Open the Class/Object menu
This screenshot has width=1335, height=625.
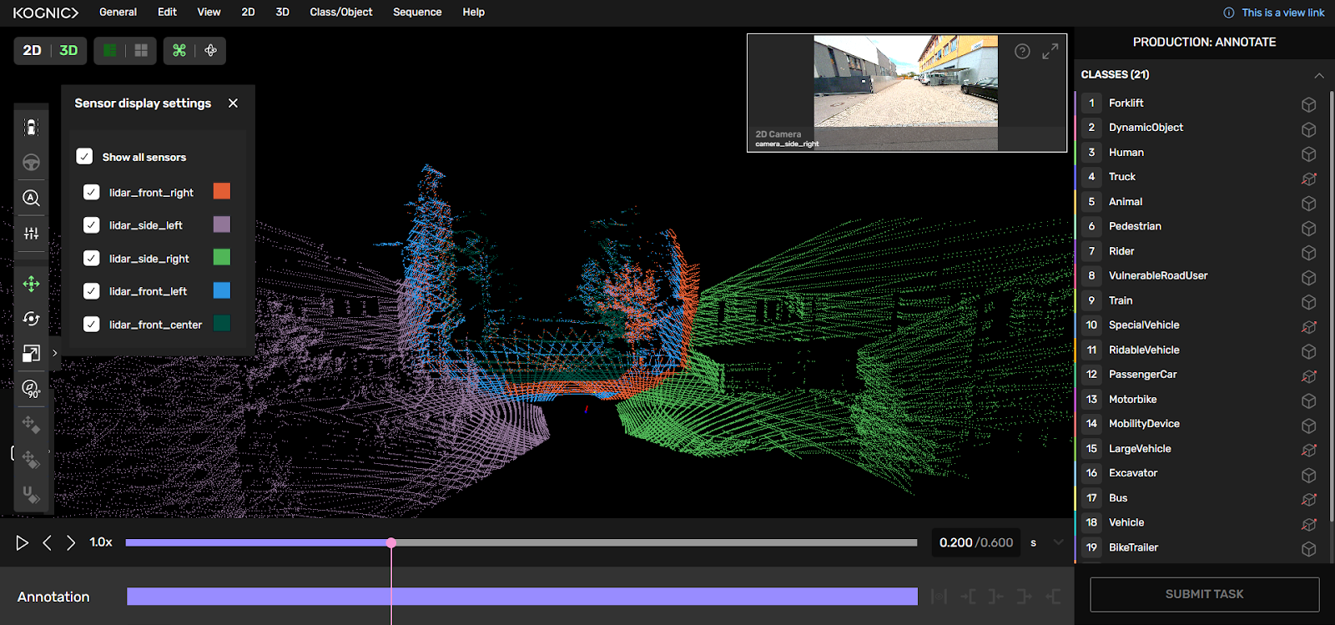[340, 13]
